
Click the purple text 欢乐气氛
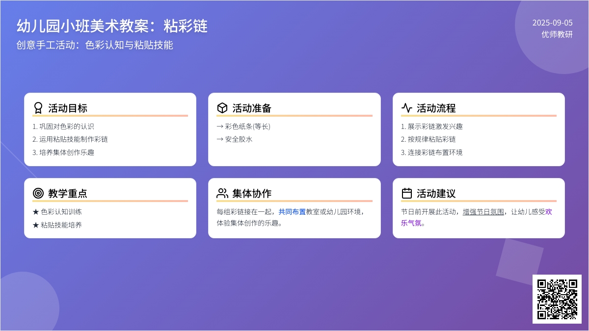[x=477, y=217]
